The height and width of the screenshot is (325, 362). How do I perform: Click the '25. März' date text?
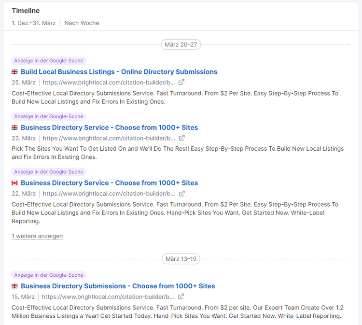(24, 83)
